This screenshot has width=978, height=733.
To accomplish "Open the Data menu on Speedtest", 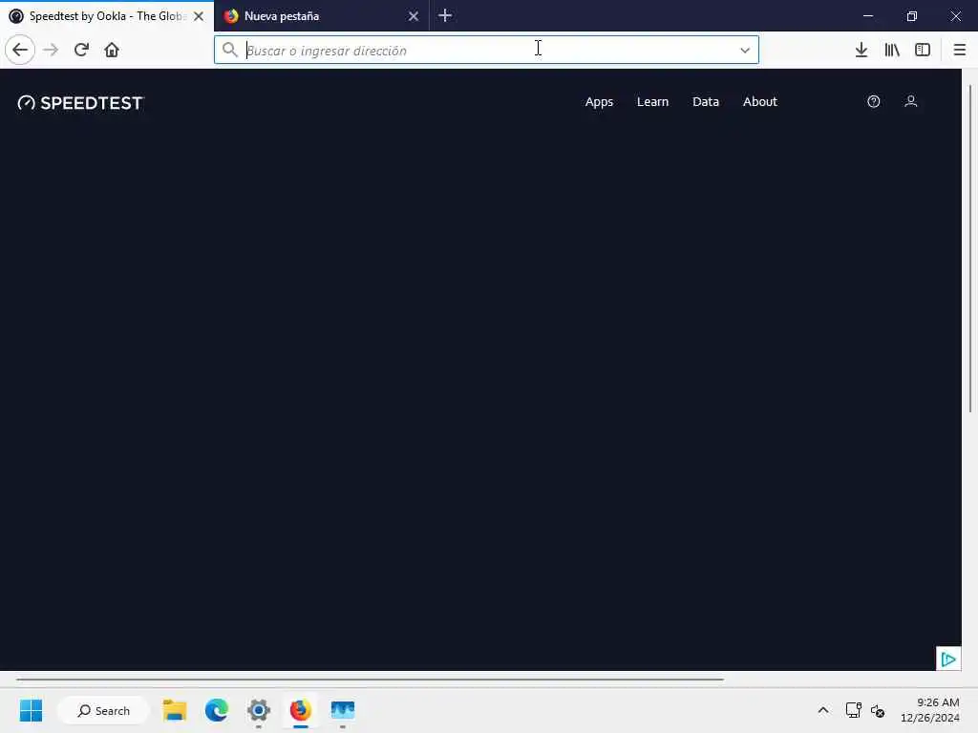I will [x=706, y=101].
